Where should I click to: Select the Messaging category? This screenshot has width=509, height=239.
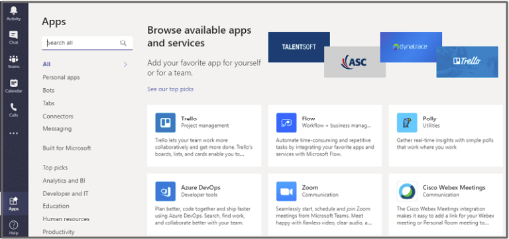pyautogui.click(x=57, y=128)
